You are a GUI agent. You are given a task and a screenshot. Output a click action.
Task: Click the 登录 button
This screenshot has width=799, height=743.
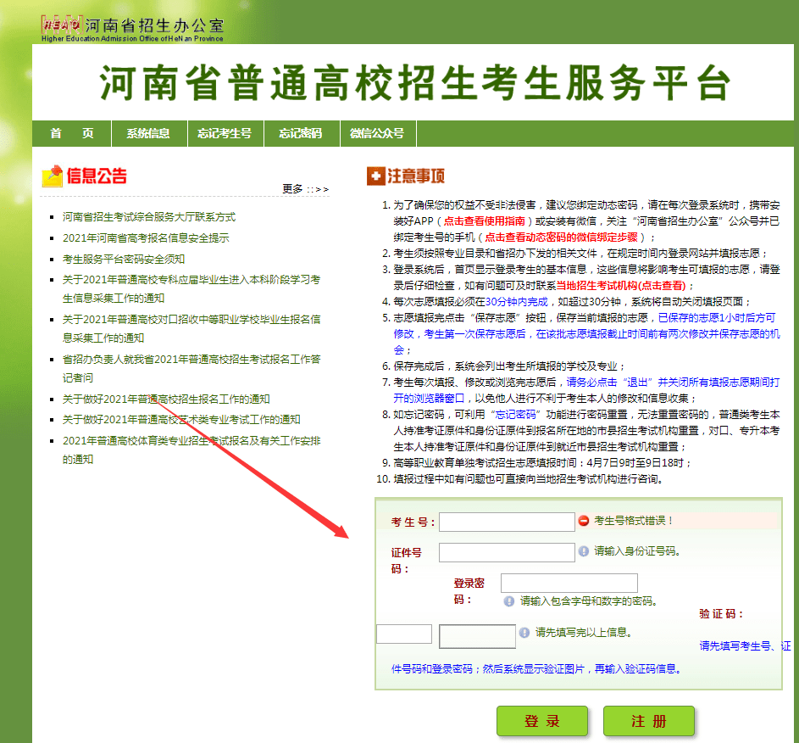[542, 721]
